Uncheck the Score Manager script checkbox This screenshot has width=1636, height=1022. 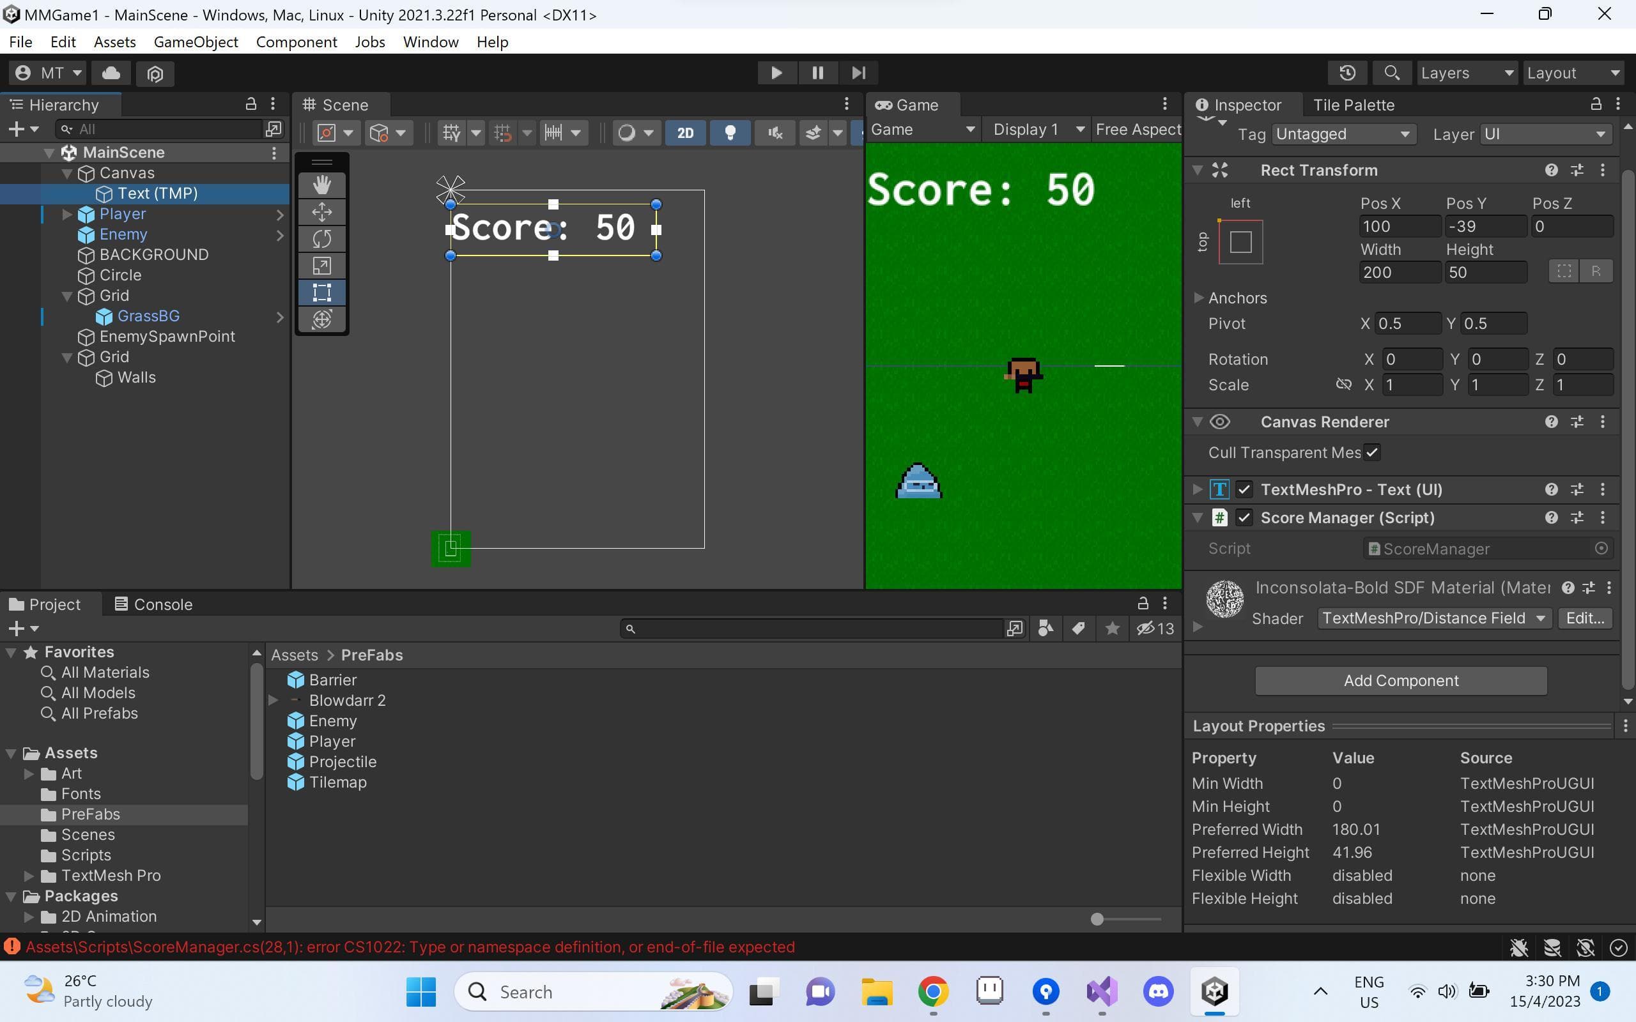[1244, 518]
